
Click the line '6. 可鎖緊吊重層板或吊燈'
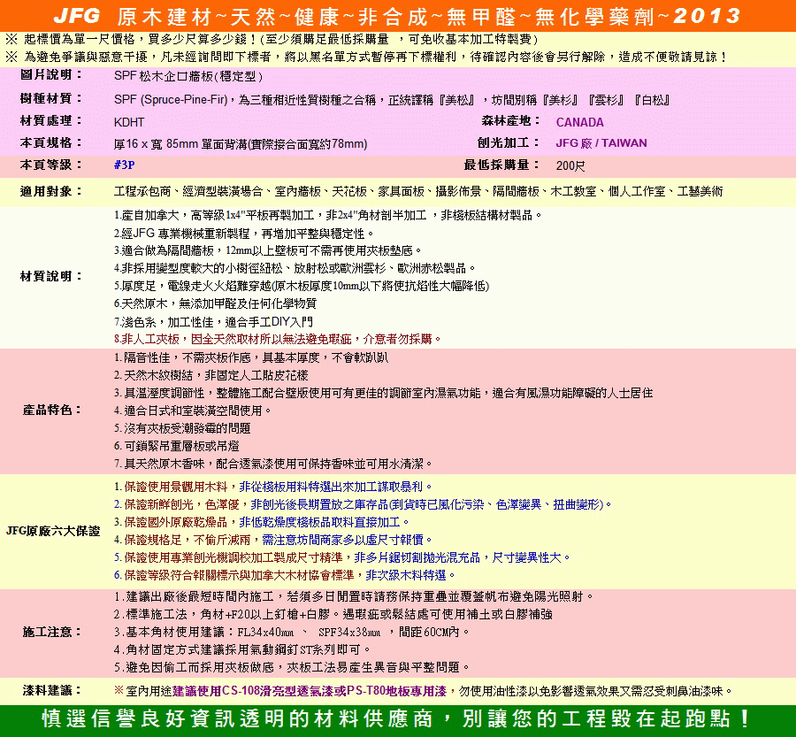coord(177,447)
